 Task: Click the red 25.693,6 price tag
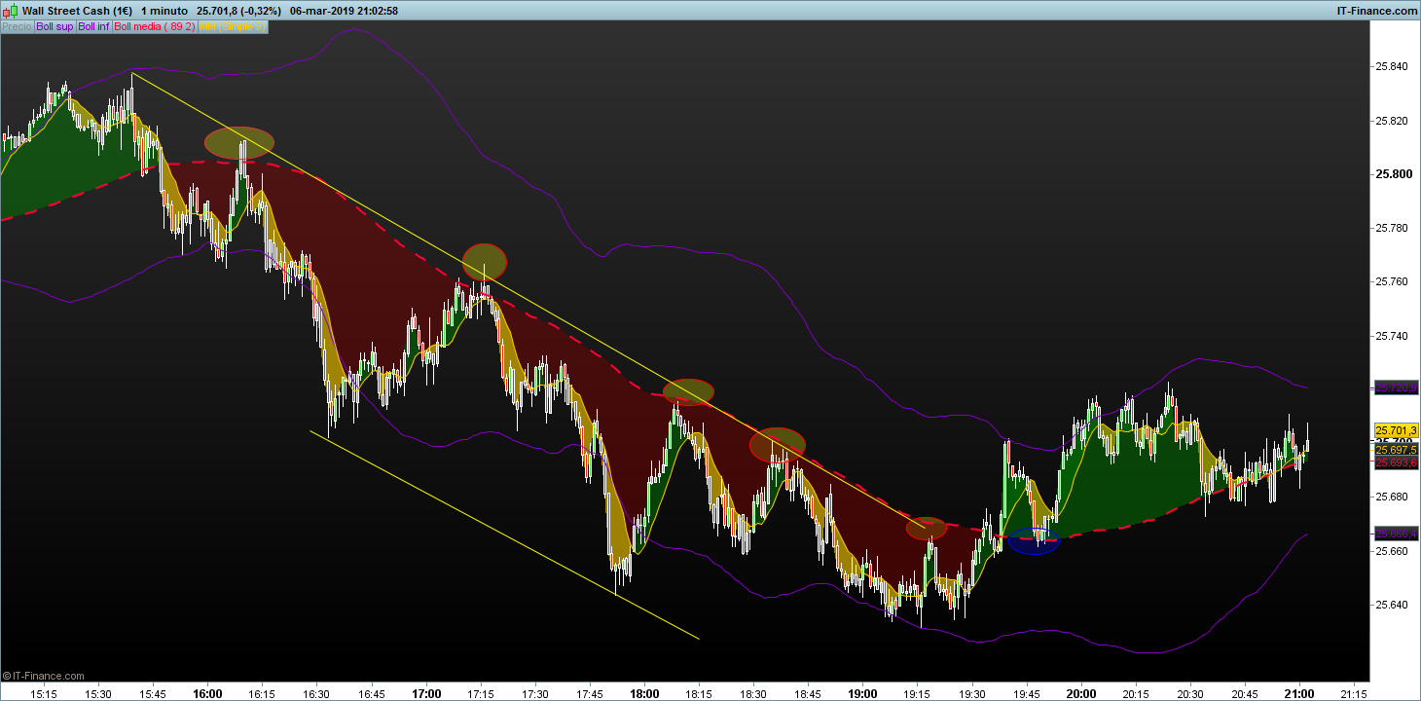pyautogui.click(x=1396, y=463)
